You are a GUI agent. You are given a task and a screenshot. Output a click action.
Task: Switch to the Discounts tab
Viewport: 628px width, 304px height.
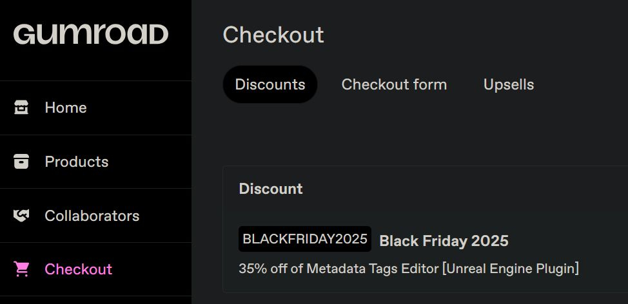point(270,84)
